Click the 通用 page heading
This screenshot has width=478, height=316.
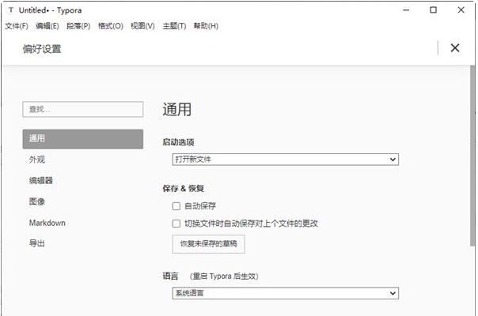[x=177, y=109]
